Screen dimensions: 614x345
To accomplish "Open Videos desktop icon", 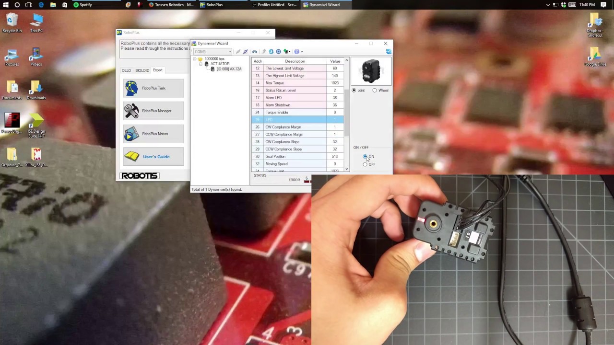I will (36, 54).
